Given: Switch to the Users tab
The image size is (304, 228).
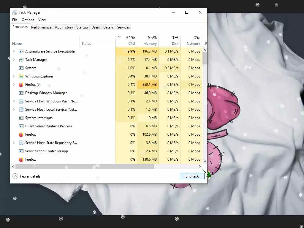Looking at the screenshot, I should click(96, 27).
